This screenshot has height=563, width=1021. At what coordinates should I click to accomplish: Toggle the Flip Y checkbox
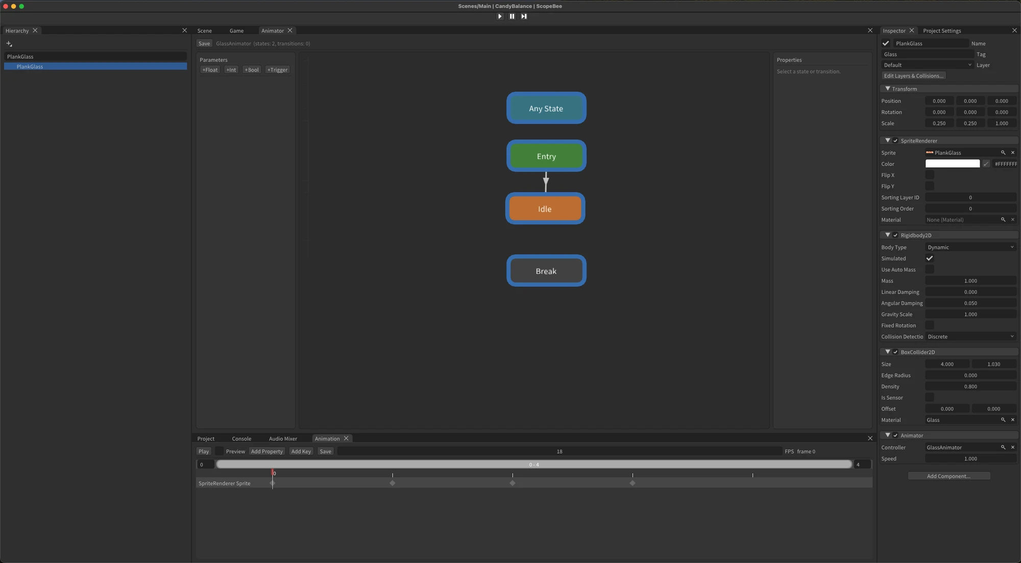[x=930, y=186]
